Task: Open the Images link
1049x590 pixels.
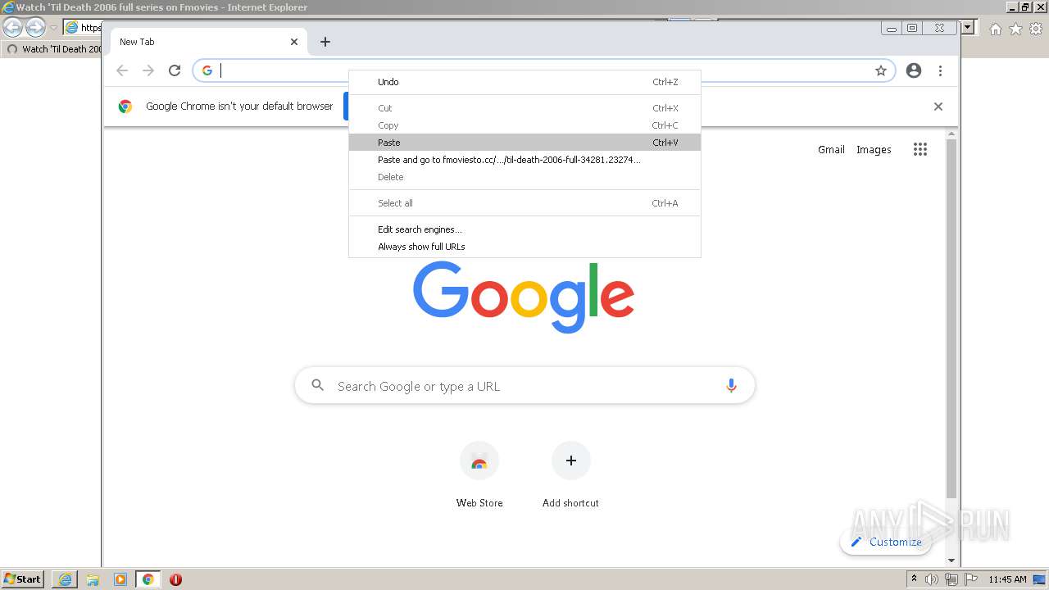Action: [874, 150]
